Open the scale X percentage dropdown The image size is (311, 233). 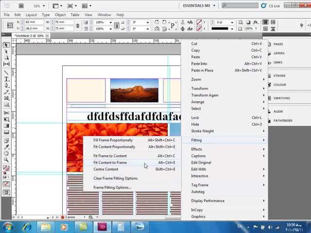point(110,22)
